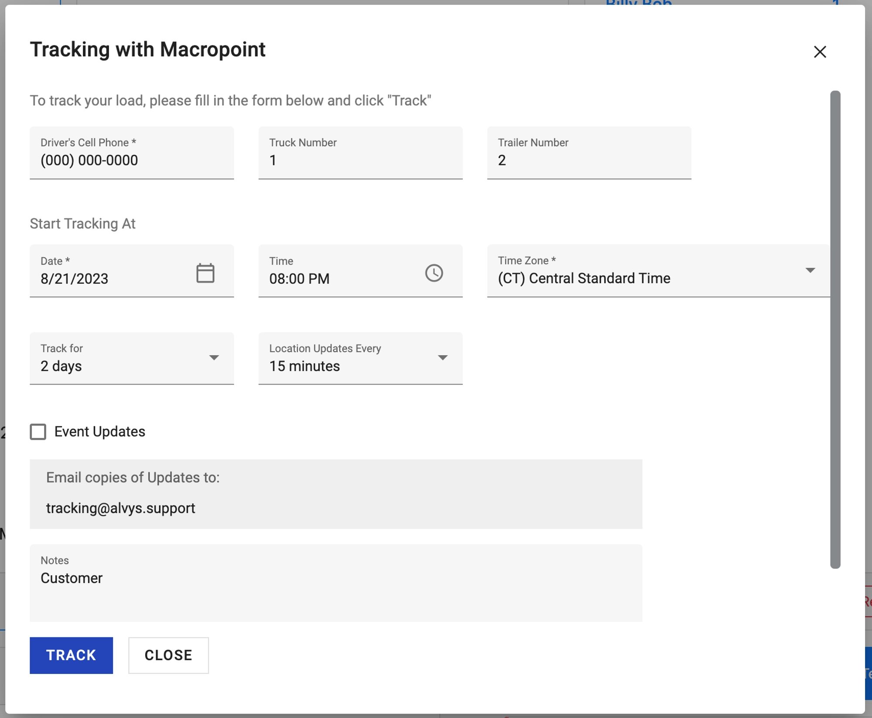Screen dimensions: 872x718
Task: Enable the Event Updates checkbox
Action: [38, 432]
